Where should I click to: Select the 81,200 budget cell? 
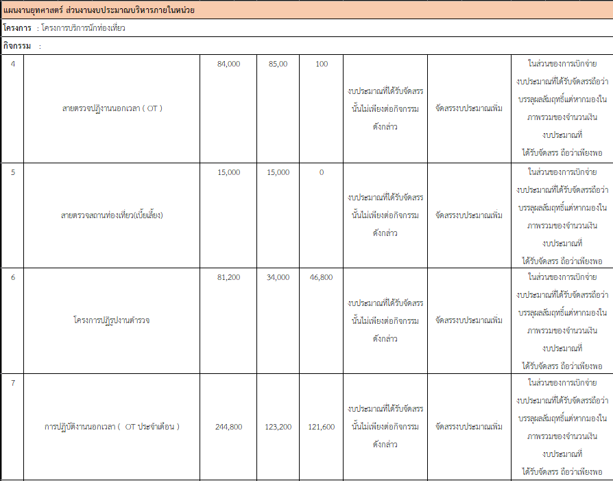click(228, 277)
